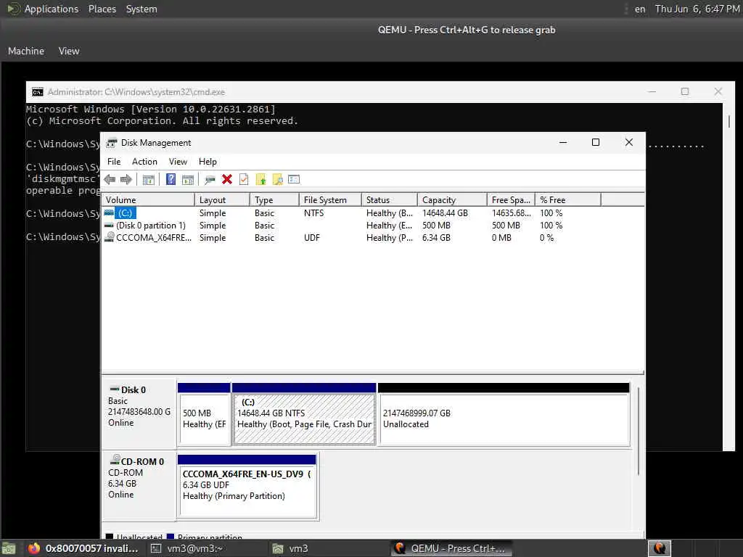Select the CCCOMA_X64FRE_EN-US_DV9 partition block

point(247,487)
